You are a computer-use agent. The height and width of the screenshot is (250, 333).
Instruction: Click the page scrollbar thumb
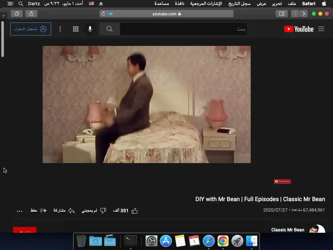(x=3, y=39)
